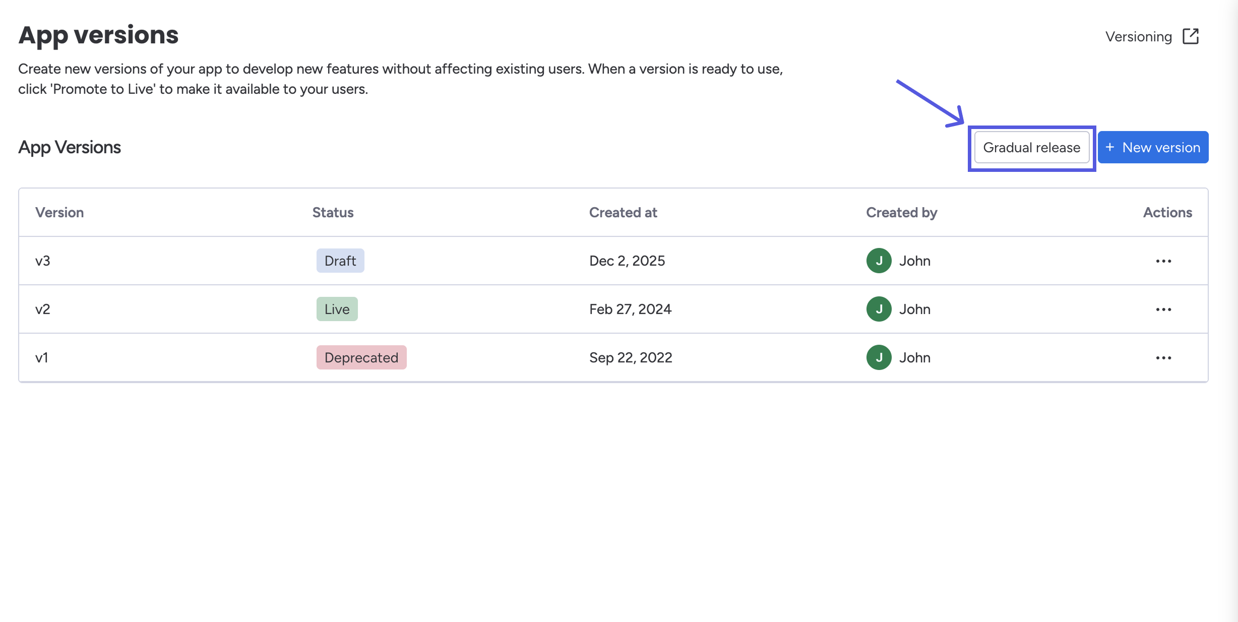Click the Live status badge

point(337,309)
